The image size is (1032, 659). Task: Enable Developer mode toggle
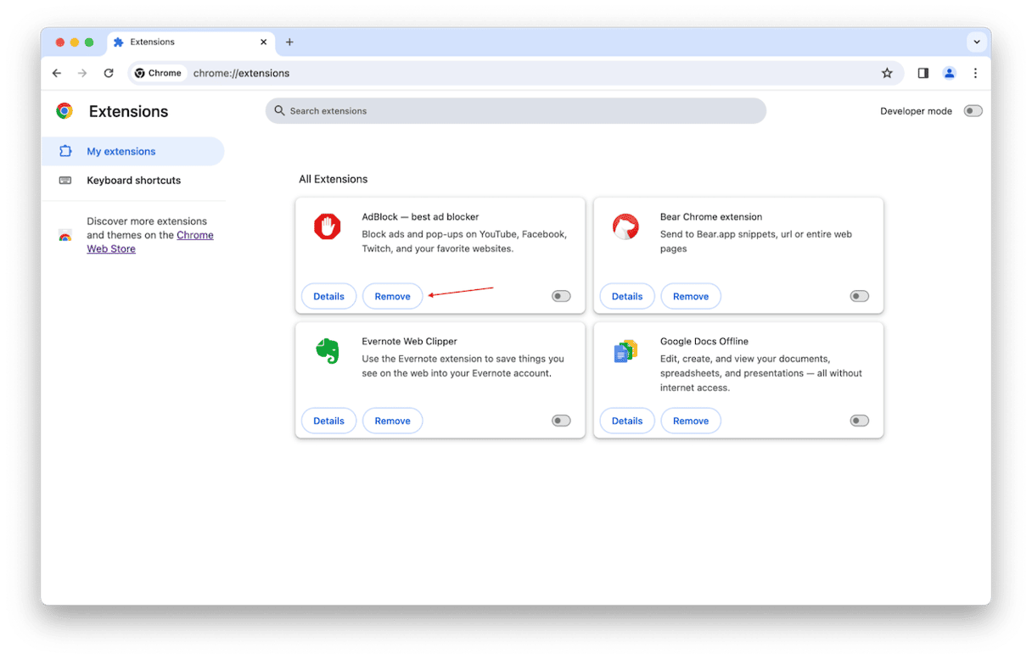[973, 111]
